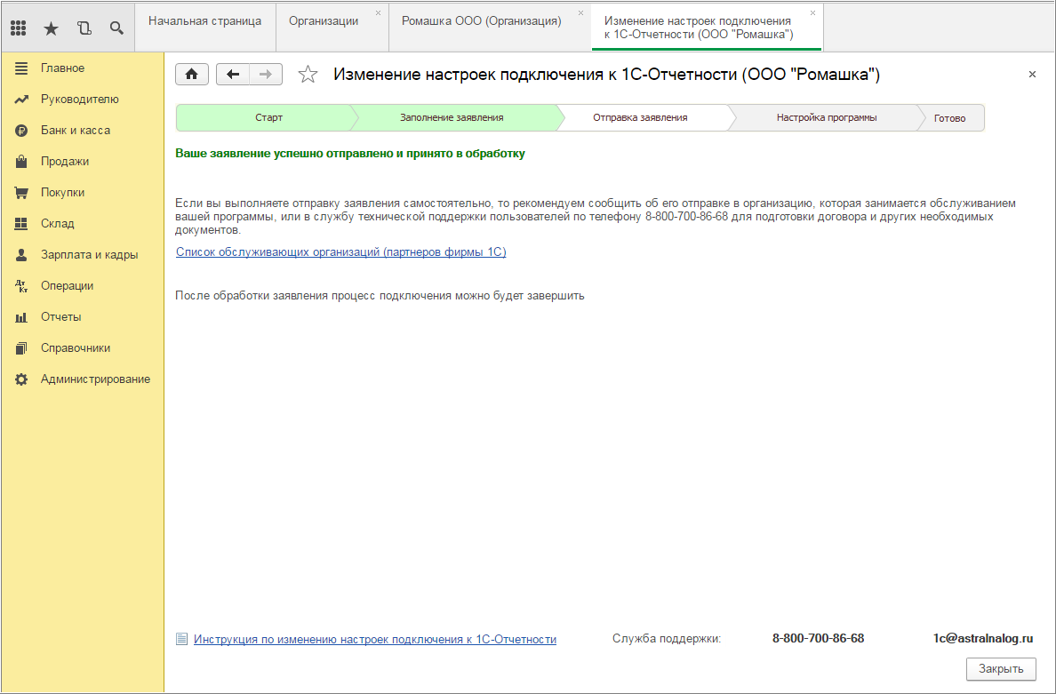Close the Ромашка ООО tab

[580, 12]
